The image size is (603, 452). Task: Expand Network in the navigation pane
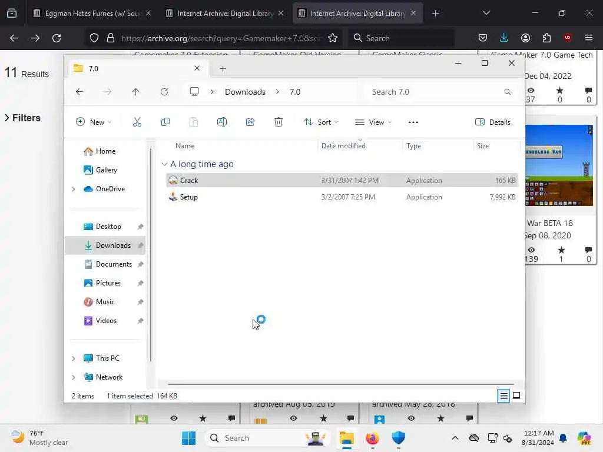pyautogui.click(x=73, y=377)
